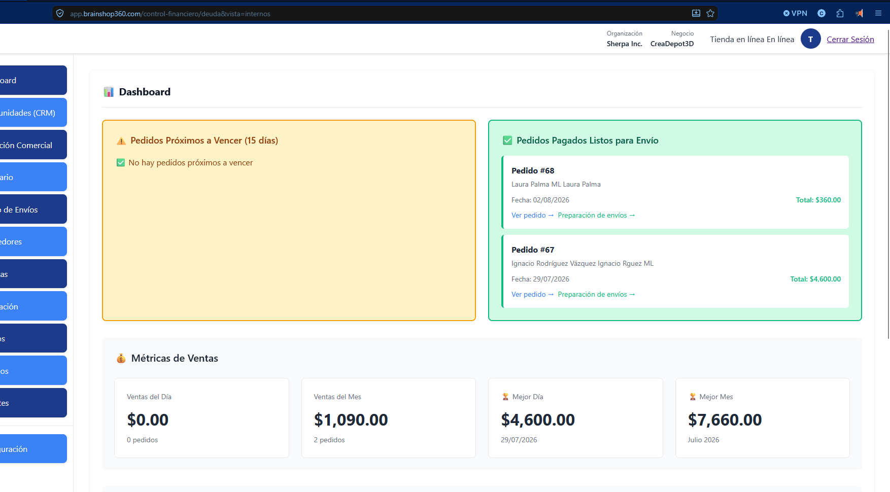
Task: Click the $7,660.00 Mejor Mes value
Action: point(725,420)
